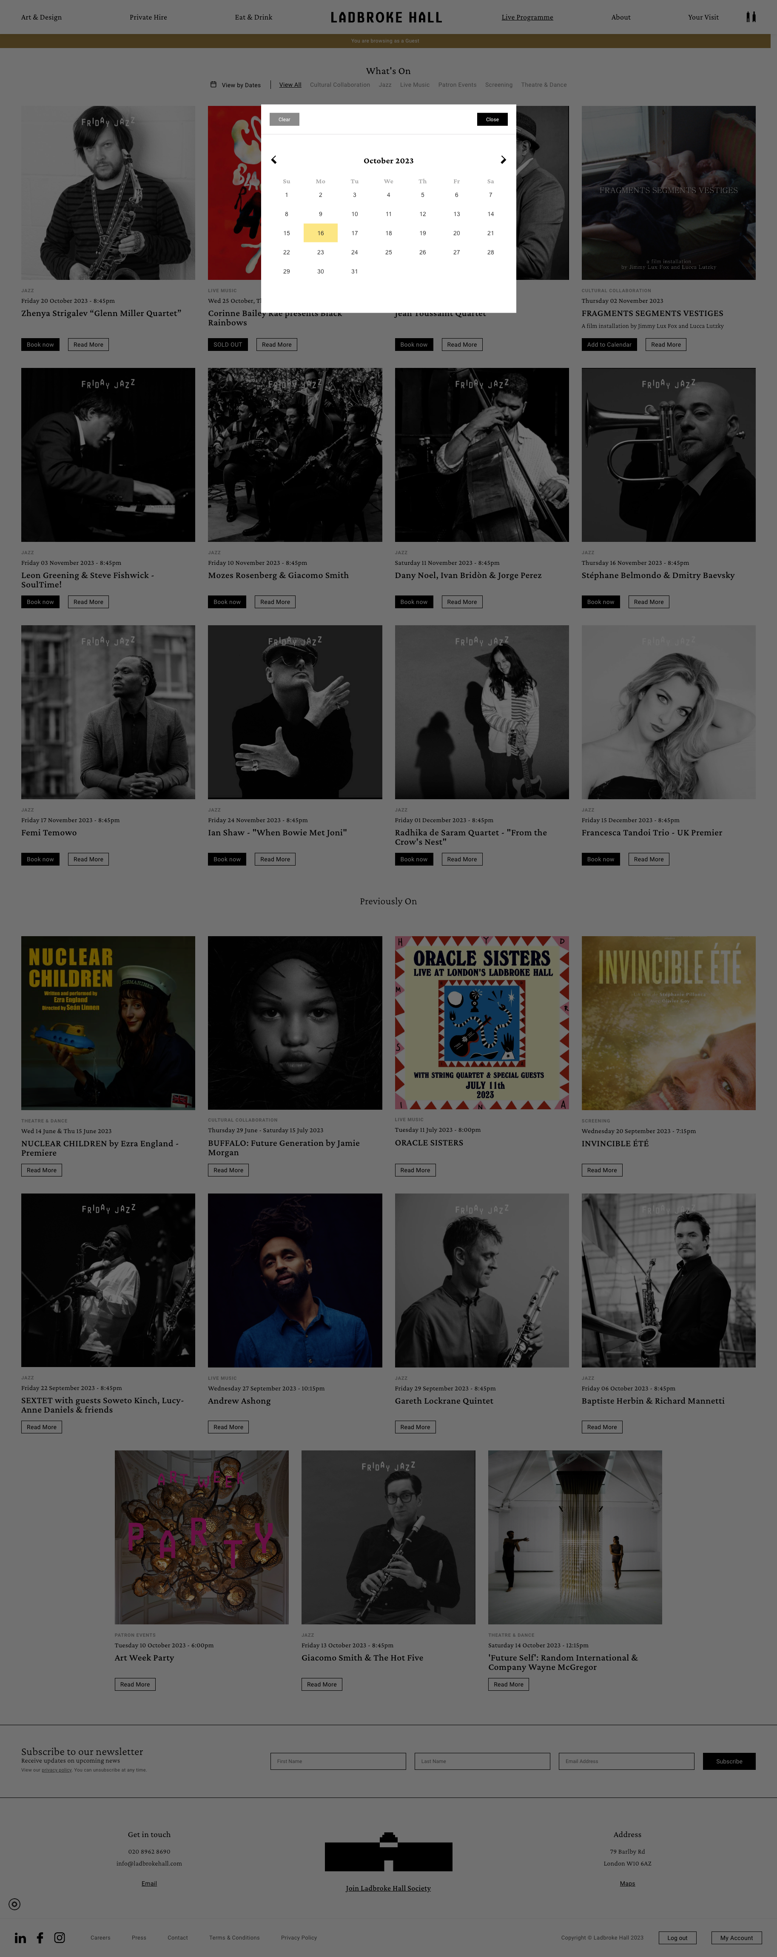The image size is (777, 1957).
Task: Open the Eat & Drink menu
Action: point(253,17)
